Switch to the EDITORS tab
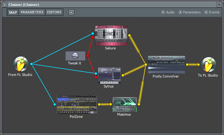 click(54, 12)
